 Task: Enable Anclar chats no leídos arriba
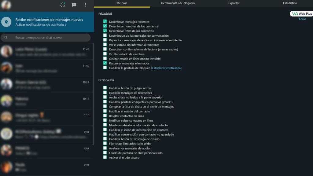(x=105, y=97)
